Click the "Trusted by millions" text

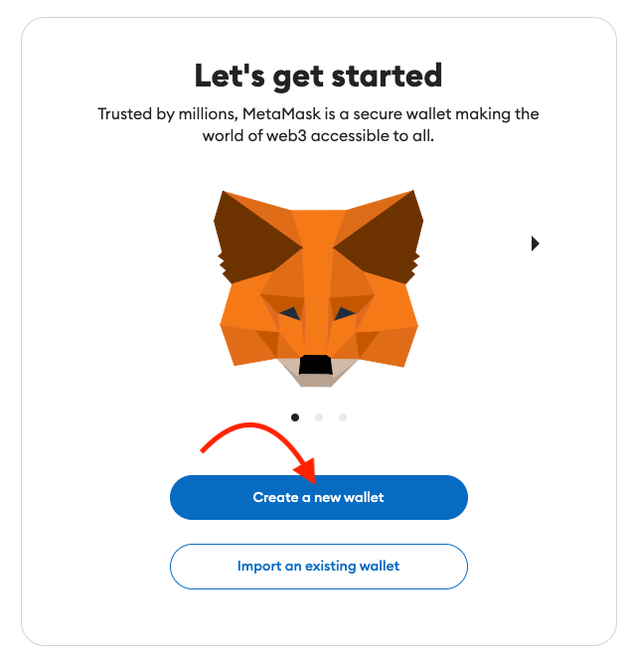pos(167,114)
